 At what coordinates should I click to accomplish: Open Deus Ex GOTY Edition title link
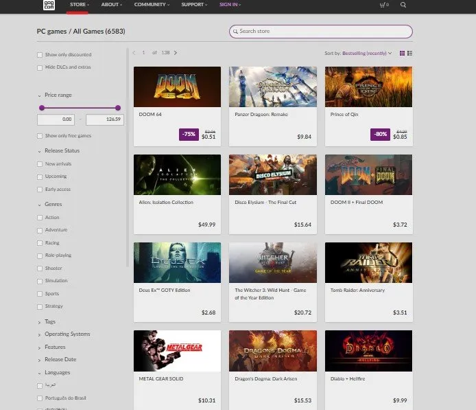(x=165, y=291)
